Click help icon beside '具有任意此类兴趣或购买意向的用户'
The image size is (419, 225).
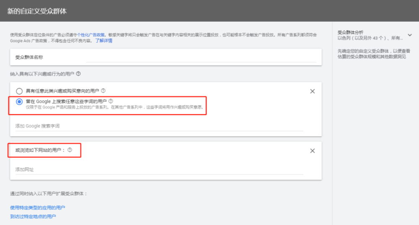(103, 91)
